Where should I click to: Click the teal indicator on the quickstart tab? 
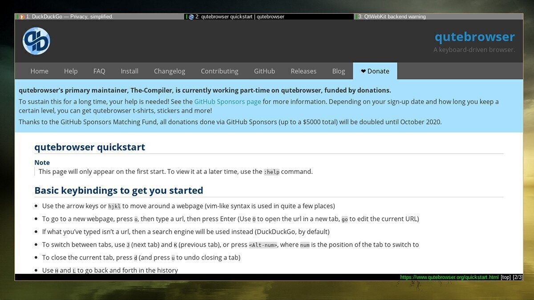pyautogui.click(x=186, y=16)
